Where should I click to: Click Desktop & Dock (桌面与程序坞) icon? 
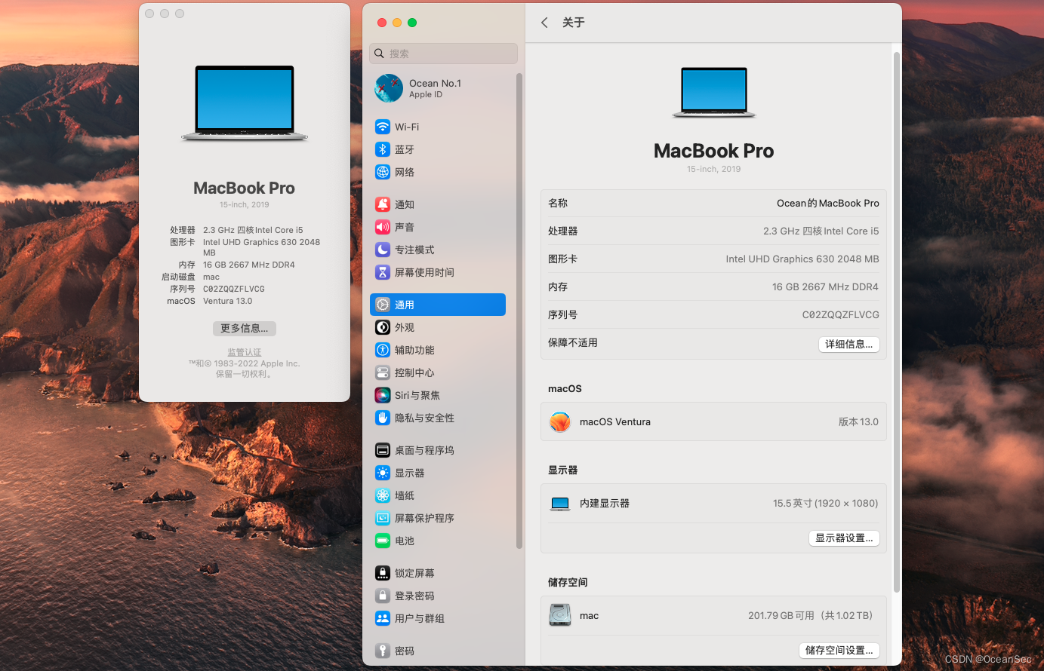tap(383, 450)
